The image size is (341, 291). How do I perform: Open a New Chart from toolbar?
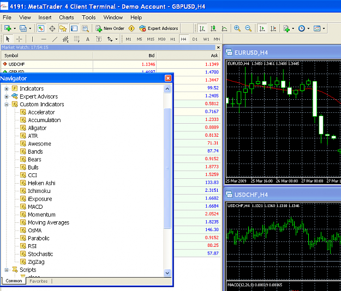click(8, 28)
